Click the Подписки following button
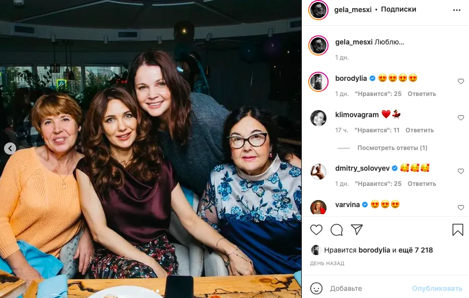The height and width of the screenshot is (298, 469). pos(398,10)
